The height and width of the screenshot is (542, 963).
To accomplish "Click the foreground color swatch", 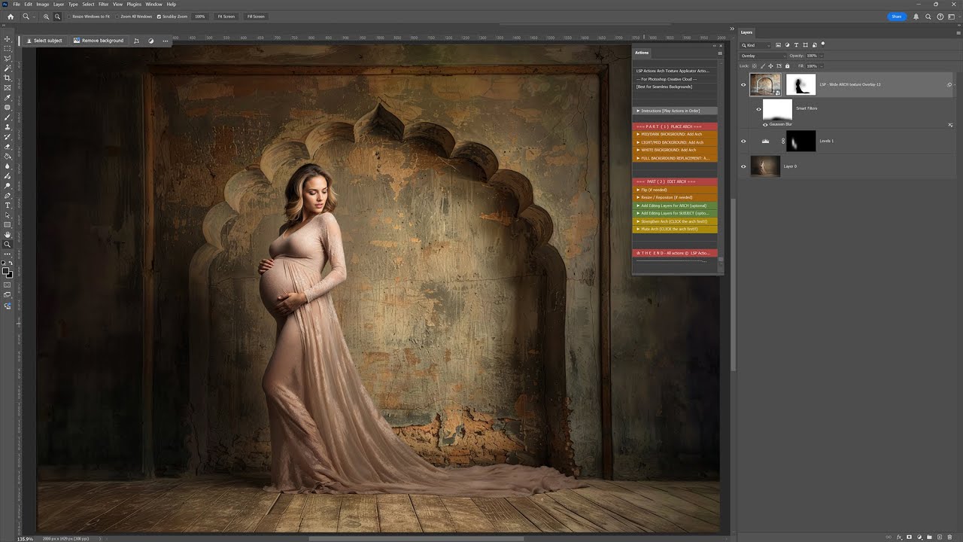I will tap(6, 271).
